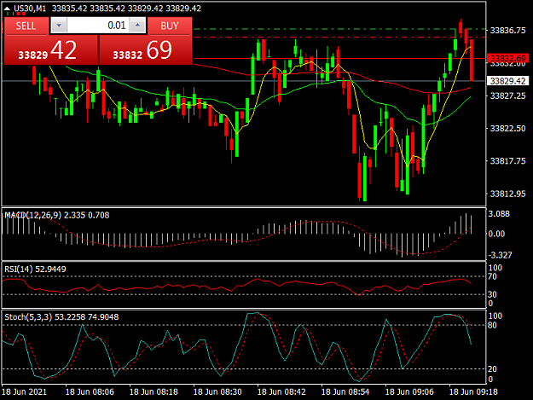The width and height of the screenshot is (533, 400).
Task: Click the sell price 33829 42 tile
Action: [51, 50]
